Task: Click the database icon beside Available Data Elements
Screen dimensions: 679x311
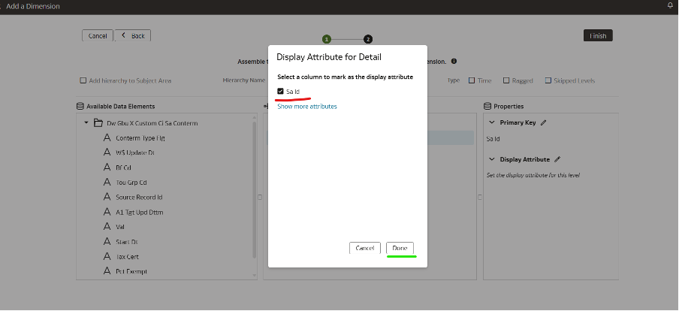Action: pyautogui.click(x=80, y=107)
